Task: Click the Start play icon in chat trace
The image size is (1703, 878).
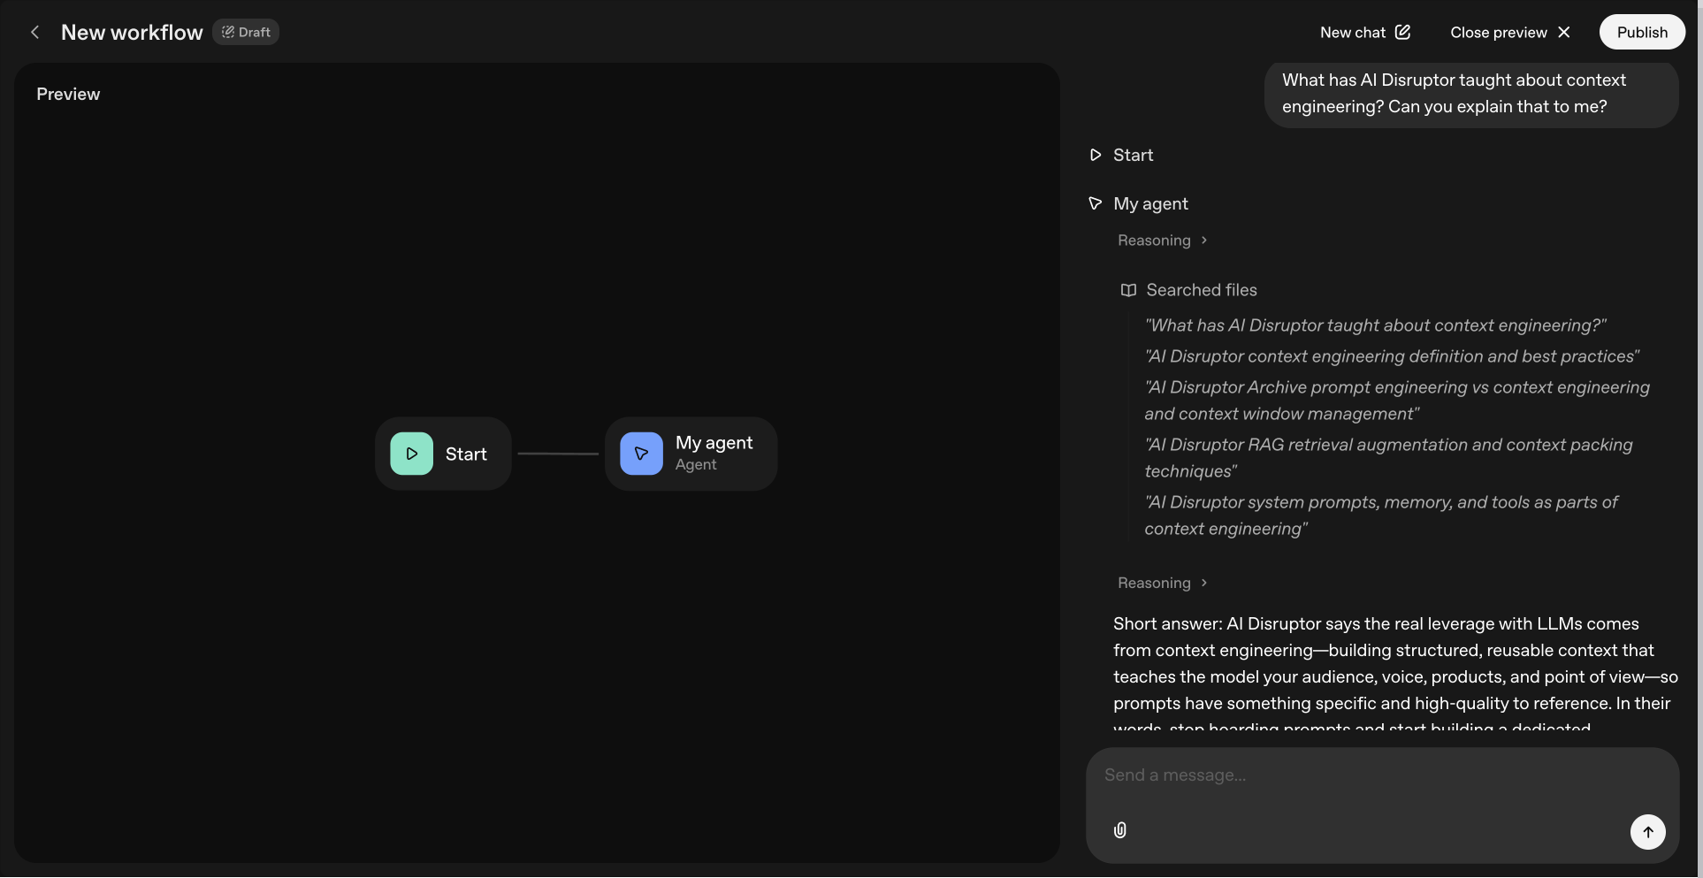Action: click(1096, 155)
